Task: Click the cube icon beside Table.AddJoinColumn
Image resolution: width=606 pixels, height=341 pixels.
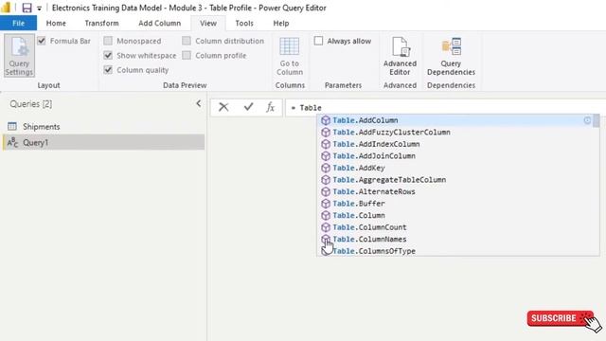Action: tap(326, 155)
